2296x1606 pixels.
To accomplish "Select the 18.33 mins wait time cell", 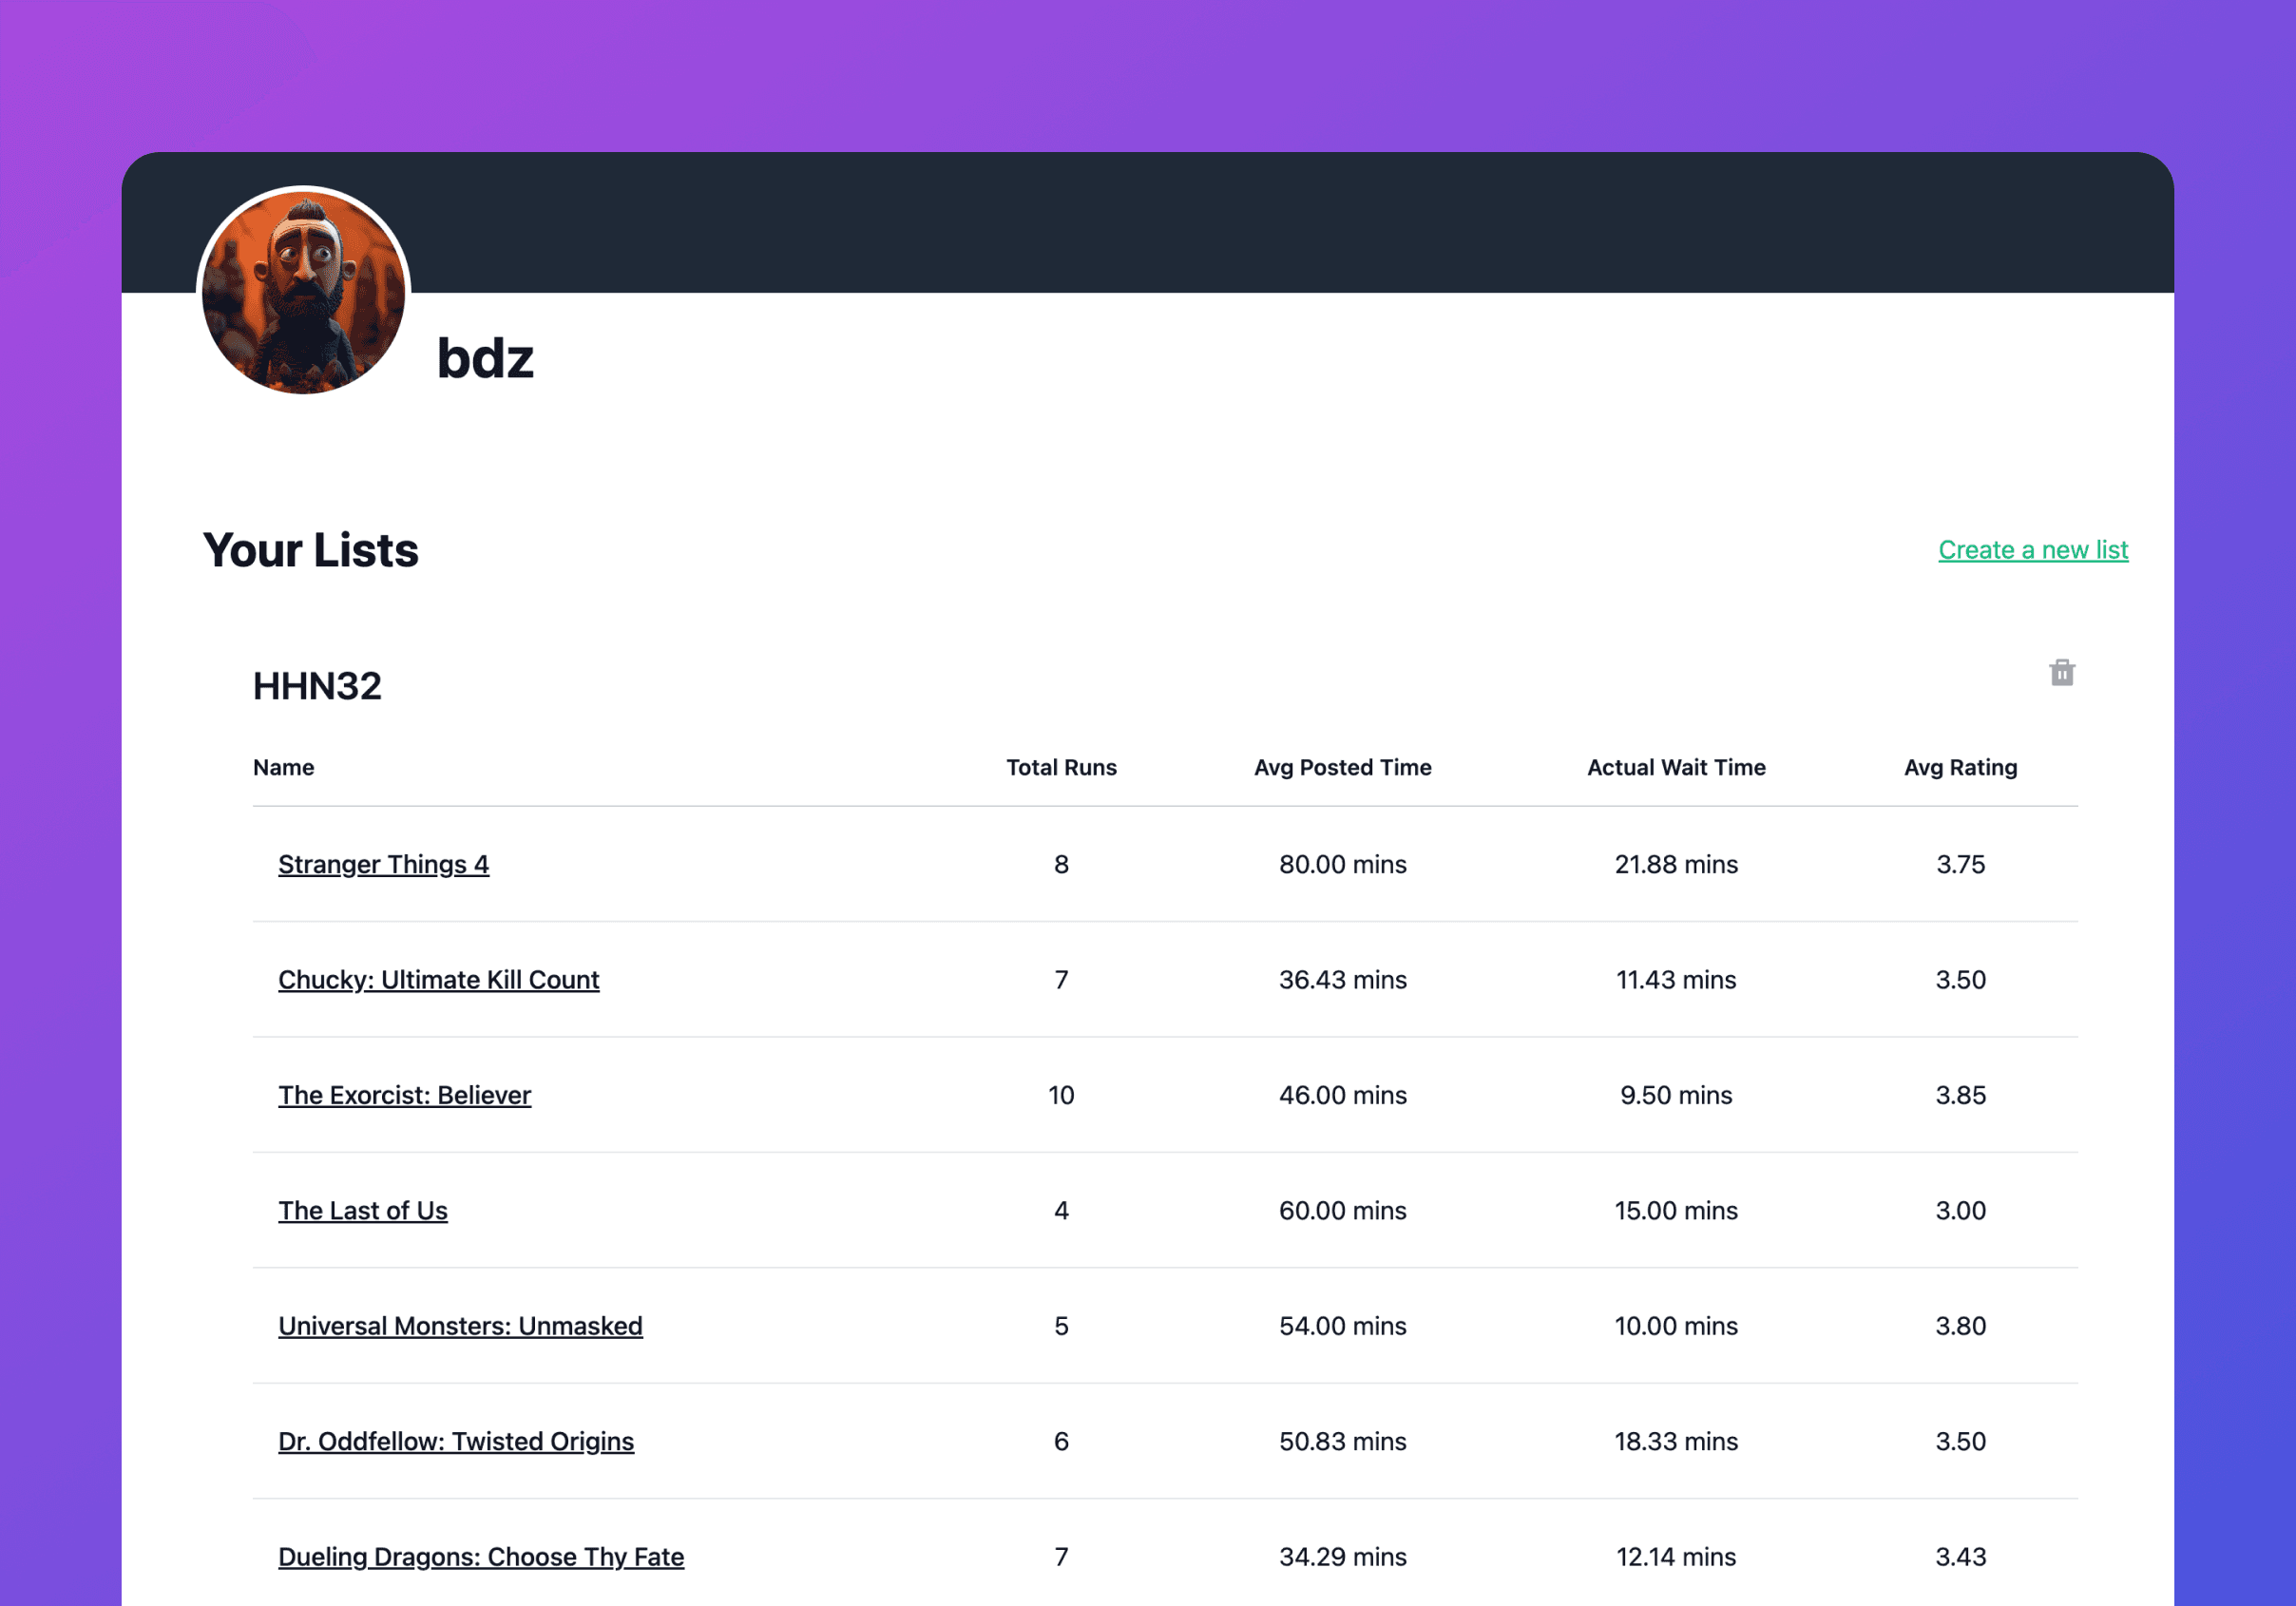I will 1676,1441.
